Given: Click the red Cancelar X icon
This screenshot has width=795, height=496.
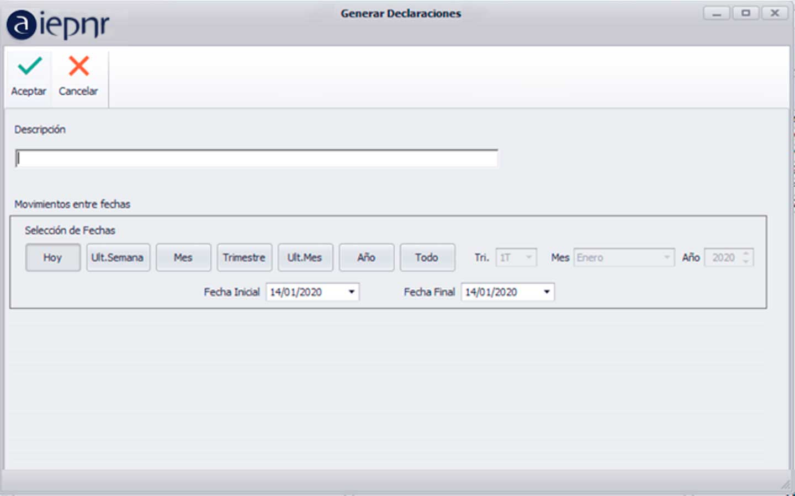Looking at the screenshot, I should 78,66.
